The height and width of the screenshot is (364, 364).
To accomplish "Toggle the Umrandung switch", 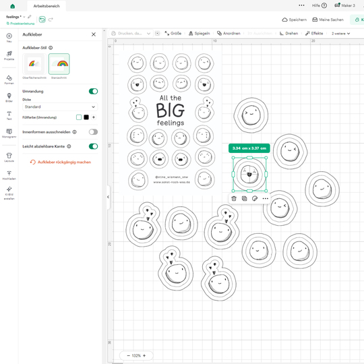I will click(x=93, y=91).
